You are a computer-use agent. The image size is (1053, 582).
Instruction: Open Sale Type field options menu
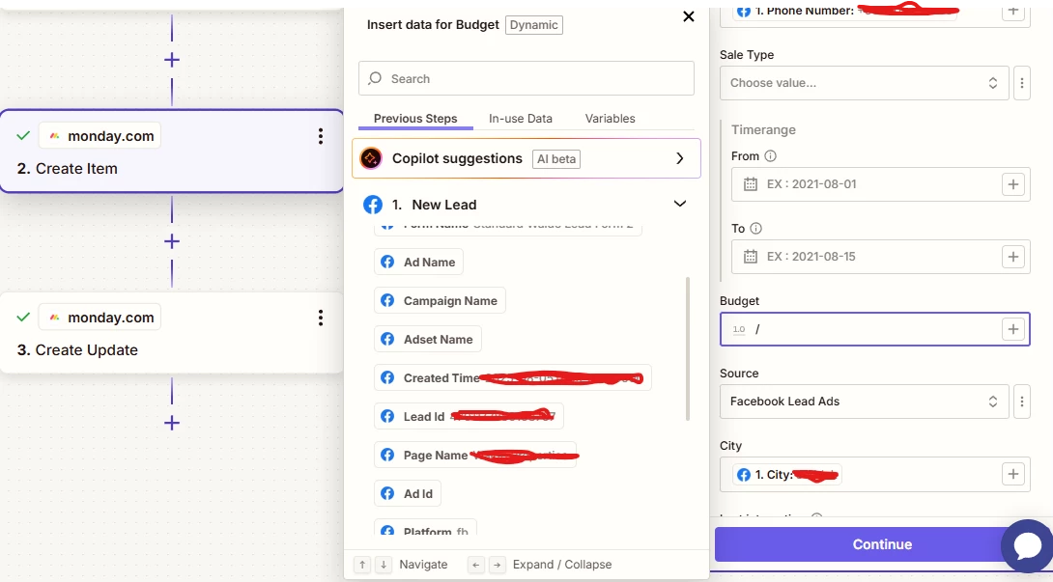pyautogui.click(x=1022, y=83)
